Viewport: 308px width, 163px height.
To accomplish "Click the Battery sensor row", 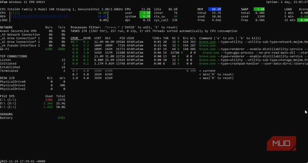I will pos(32,118).
